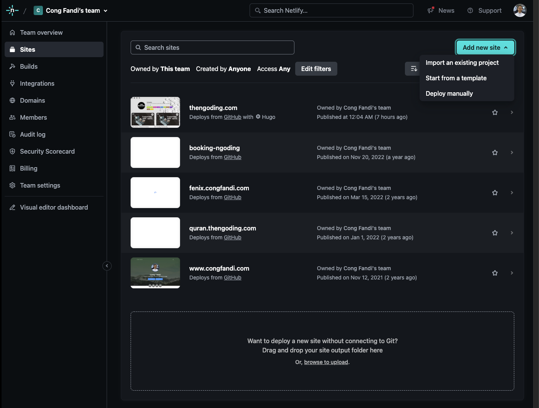
Task: Click the Edit filters button
Action: [316, 69]
